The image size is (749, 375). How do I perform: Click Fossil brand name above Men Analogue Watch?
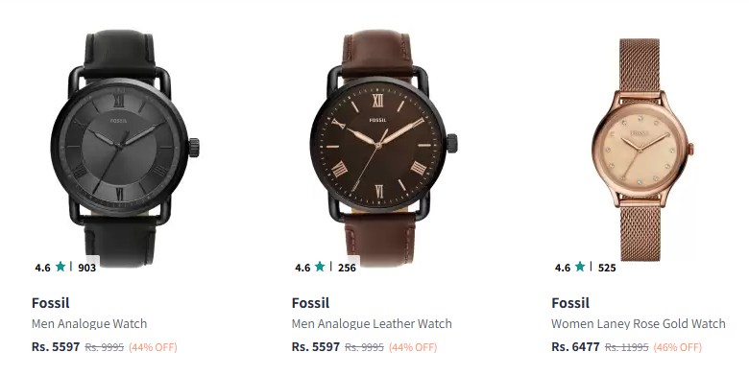point(51,303)
